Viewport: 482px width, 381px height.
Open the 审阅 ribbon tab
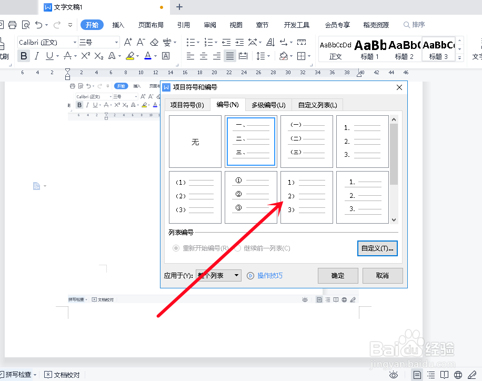click(x=209, y=25)
